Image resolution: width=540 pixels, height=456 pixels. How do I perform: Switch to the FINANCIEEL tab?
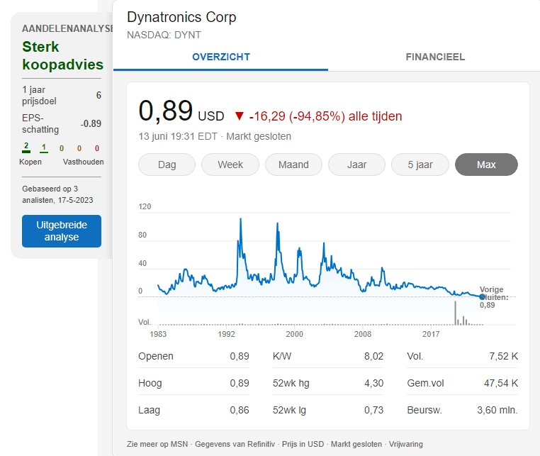click(x=435, y=57)
